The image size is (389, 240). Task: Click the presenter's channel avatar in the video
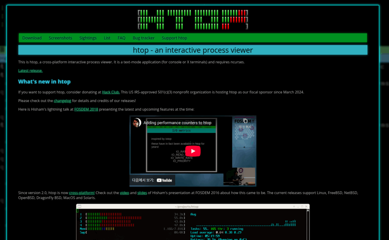coord(137,122)
